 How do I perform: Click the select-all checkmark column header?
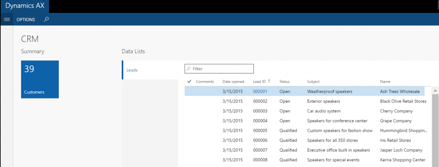pyautogui.click(x=189, y=81)
